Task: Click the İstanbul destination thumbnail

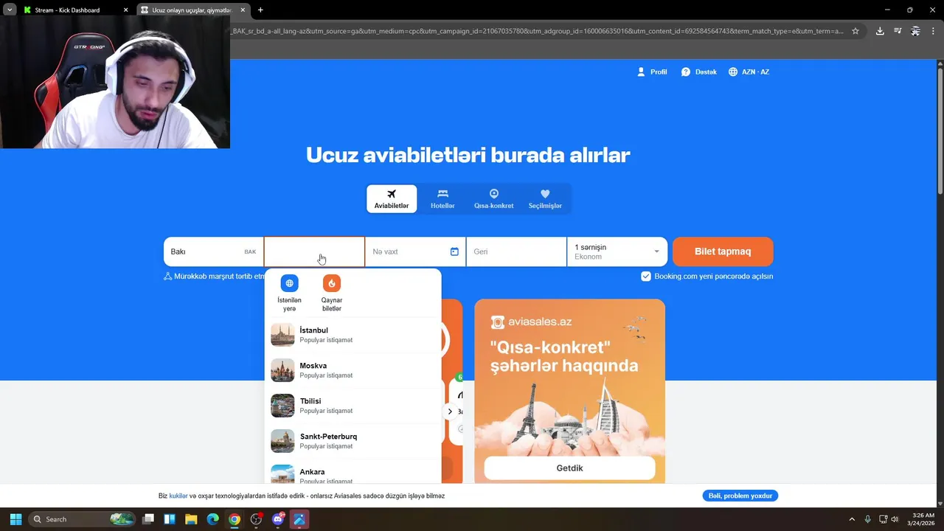Action: 282,335
